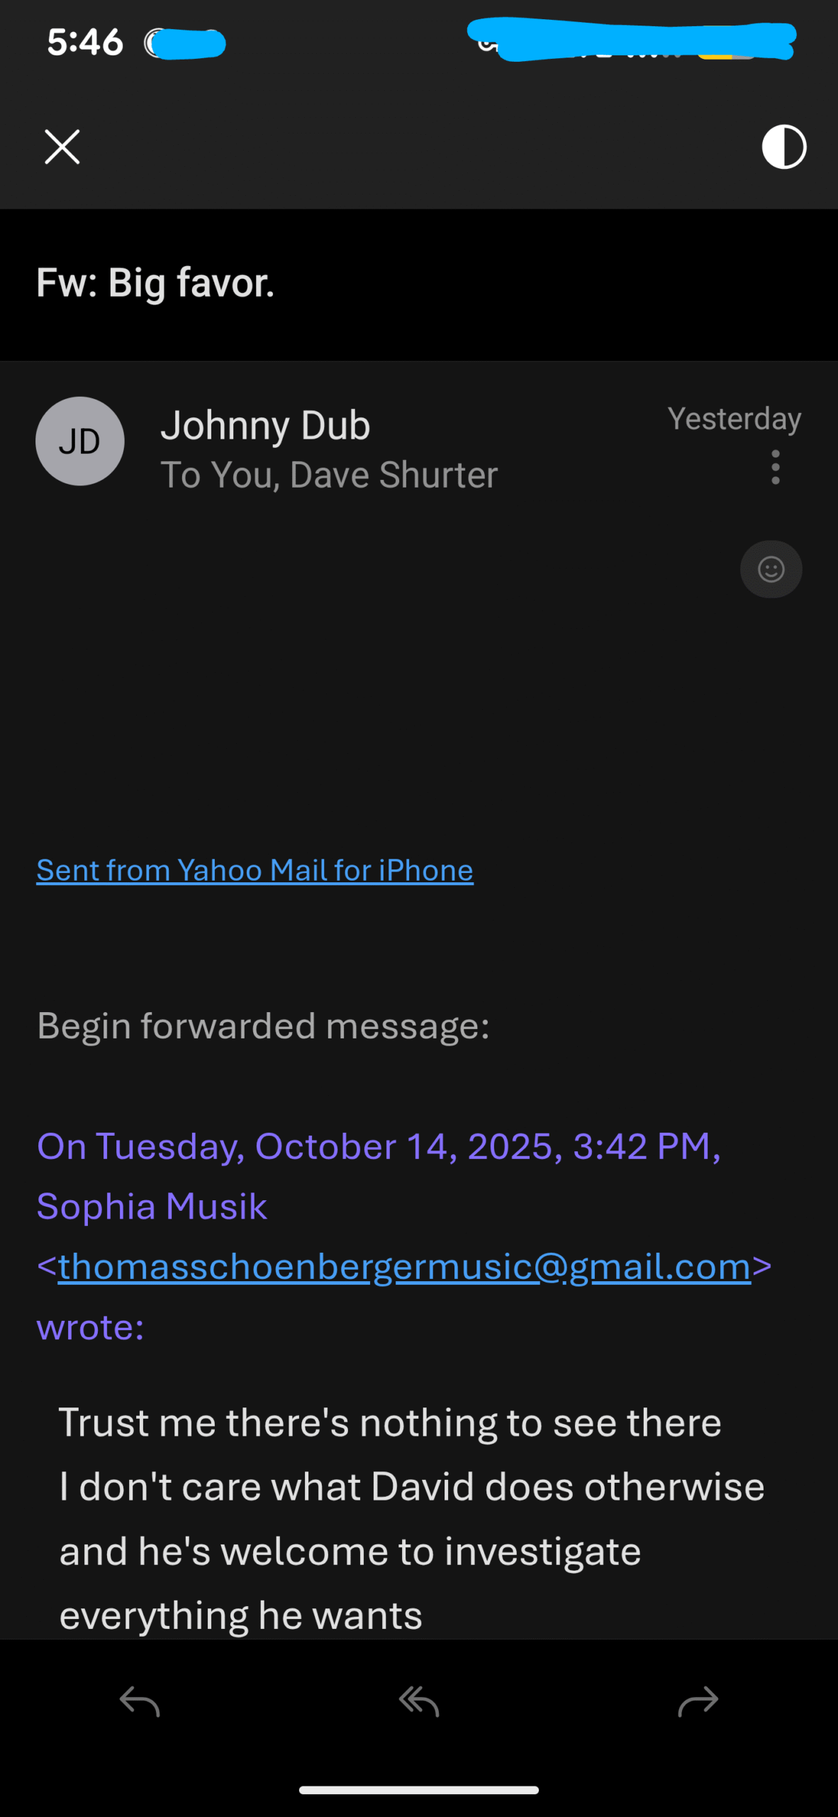Tap the quoted text Trust me there's nothing
838x1817 pixels.
[x=390, y=1422]
